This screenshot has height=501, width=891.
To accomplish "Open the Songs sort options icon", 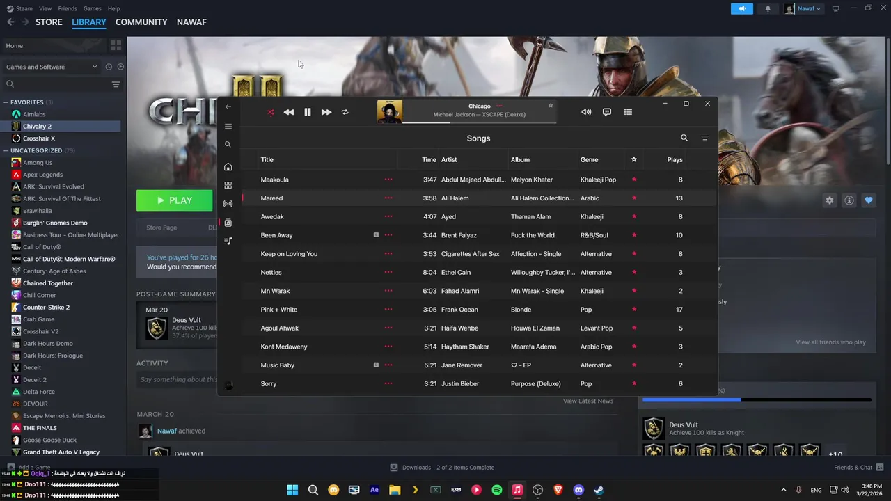I will pyautogui.click(x=704, y=138).
